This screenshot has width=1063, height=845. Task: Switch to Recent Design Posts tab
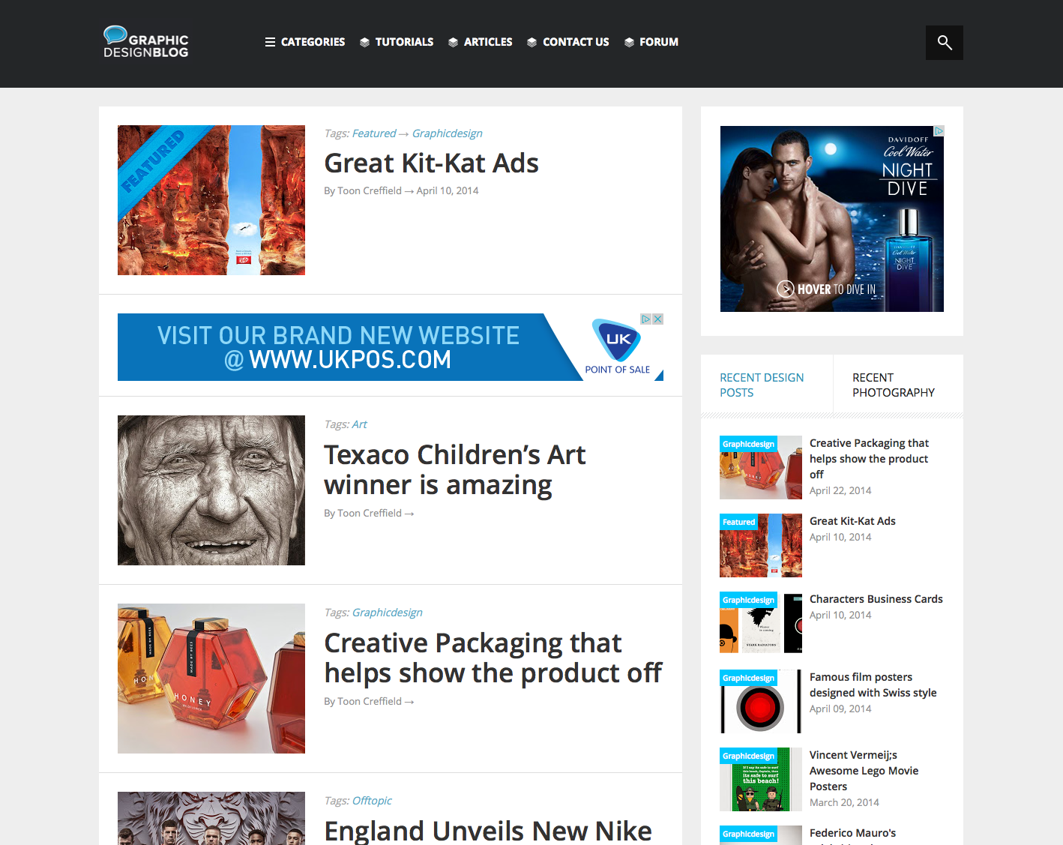767,385
